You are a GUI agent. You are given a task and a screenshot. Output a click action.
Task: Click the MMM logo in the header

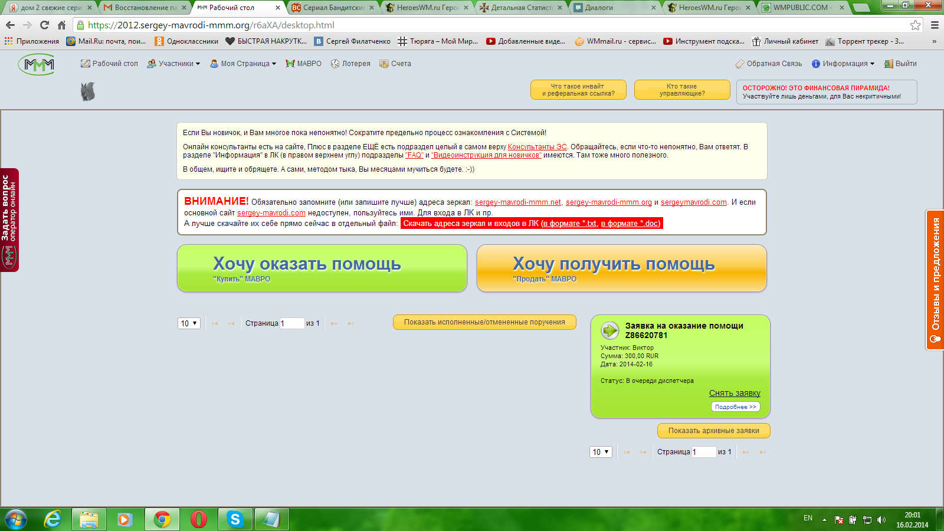(37, 64)
